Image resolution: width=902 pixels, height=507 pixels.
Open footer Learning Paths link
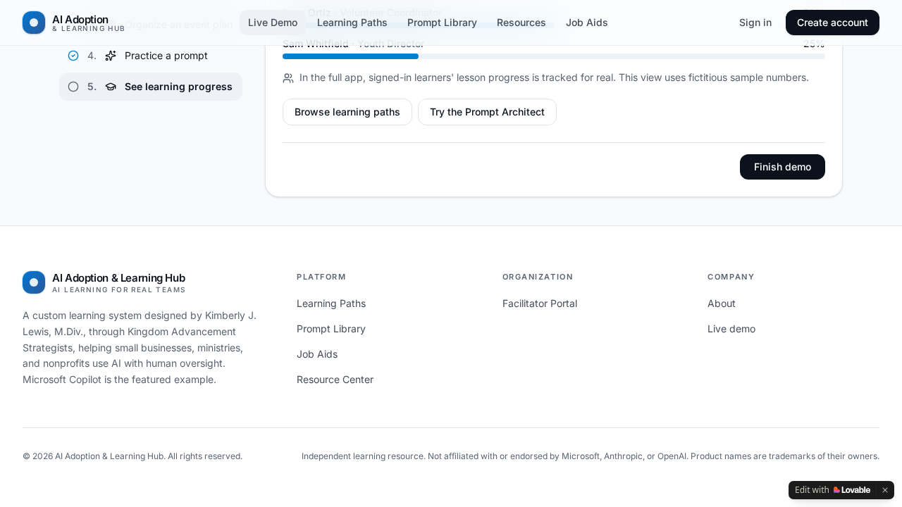331,303
